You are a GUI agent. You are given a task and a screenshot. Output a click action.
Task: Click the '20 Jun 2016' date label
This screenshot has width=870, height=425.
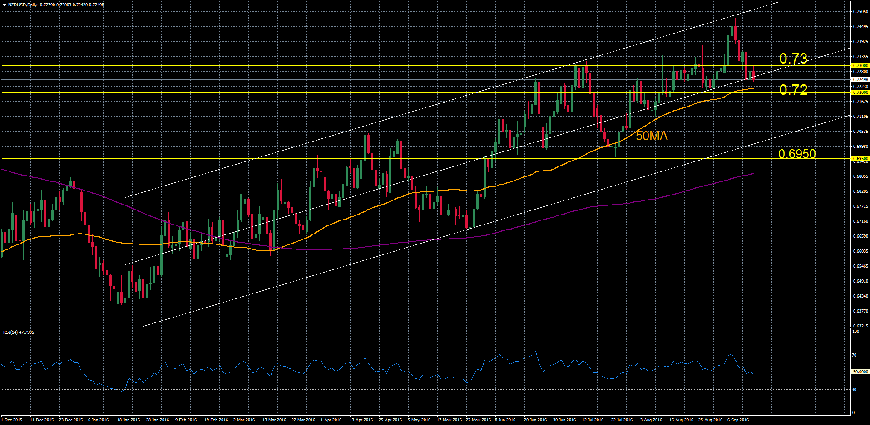535,420
